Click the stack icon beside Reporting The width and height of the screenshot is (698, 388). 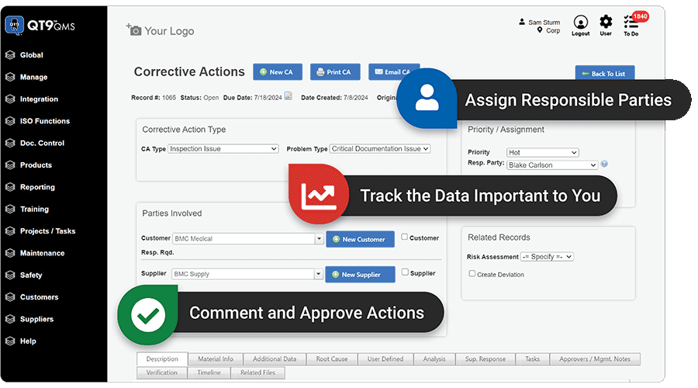tap(10, 187)
